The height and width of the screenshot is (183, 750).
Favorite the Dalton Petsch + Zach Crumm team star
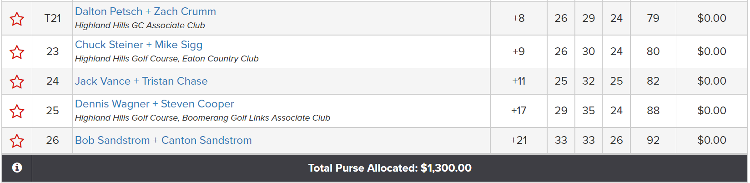pos(17,19)
